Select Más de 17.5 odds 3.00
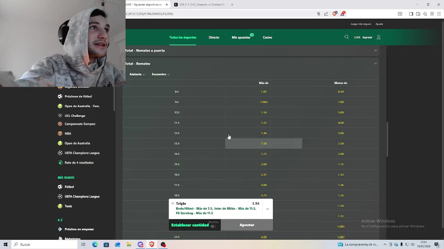Image resolution: width=444 pixels, height=249 pixels. 264,185
